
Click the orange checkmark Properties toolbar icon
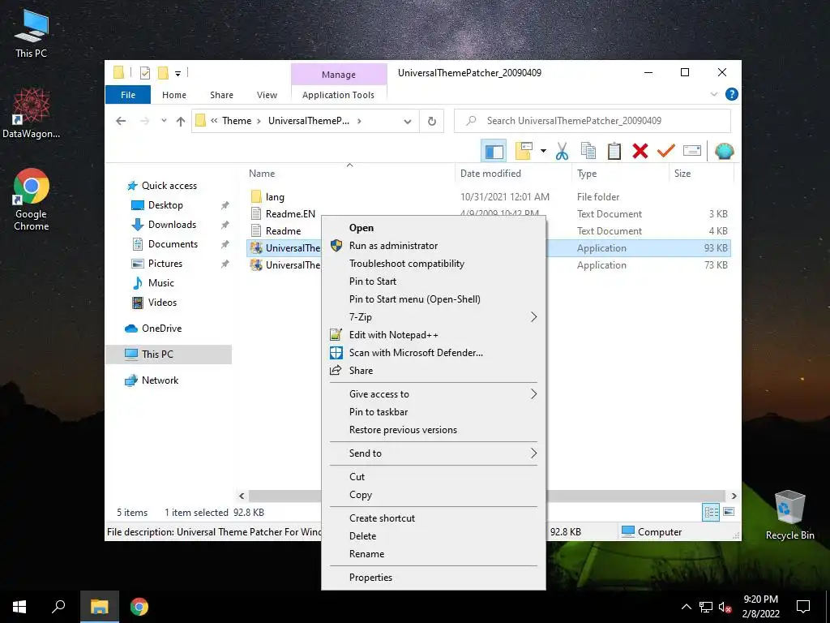pos(666,152)
